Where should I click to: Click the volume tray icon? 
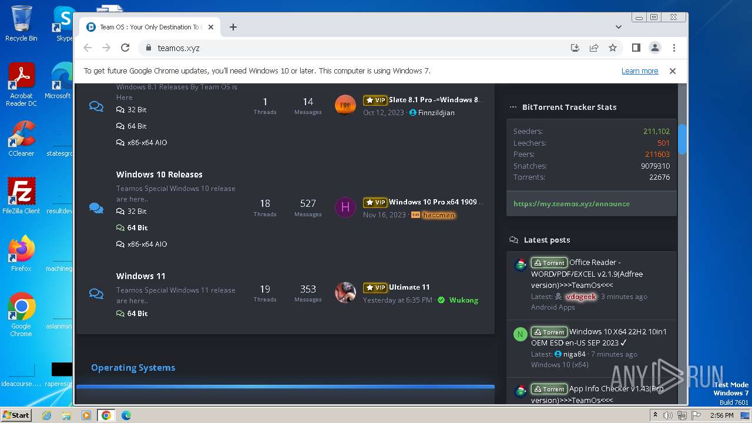(x=668, y=415)
